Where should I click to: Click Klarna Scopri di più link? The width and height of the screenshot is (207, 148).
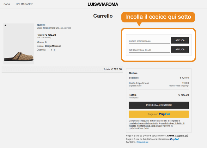click(x=181, y=136)
